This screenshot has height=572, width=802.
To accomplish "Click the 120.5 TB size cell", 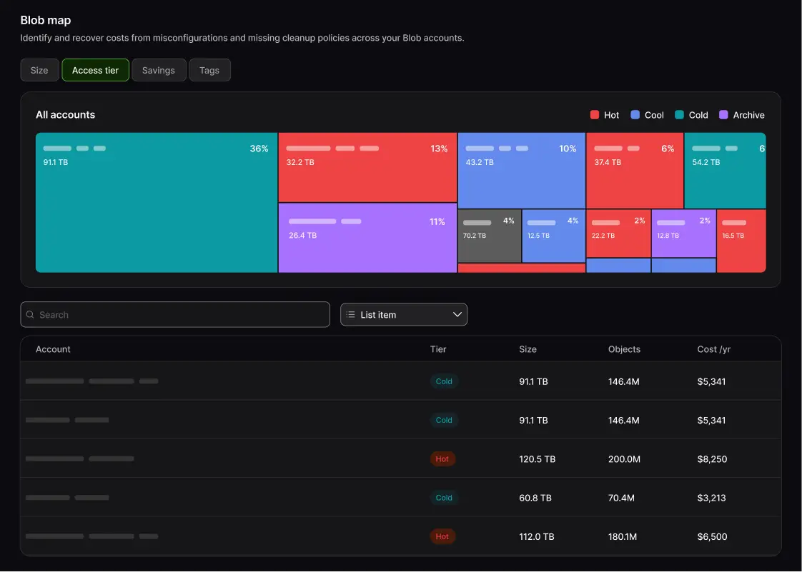I will [x=537, y=459].
